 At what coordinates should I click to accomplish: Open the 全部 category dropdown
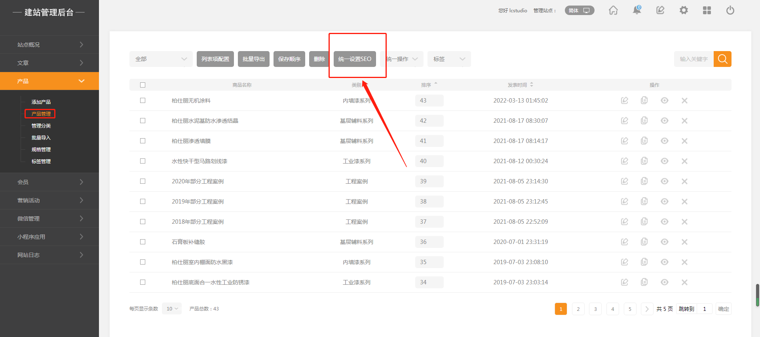161,59
